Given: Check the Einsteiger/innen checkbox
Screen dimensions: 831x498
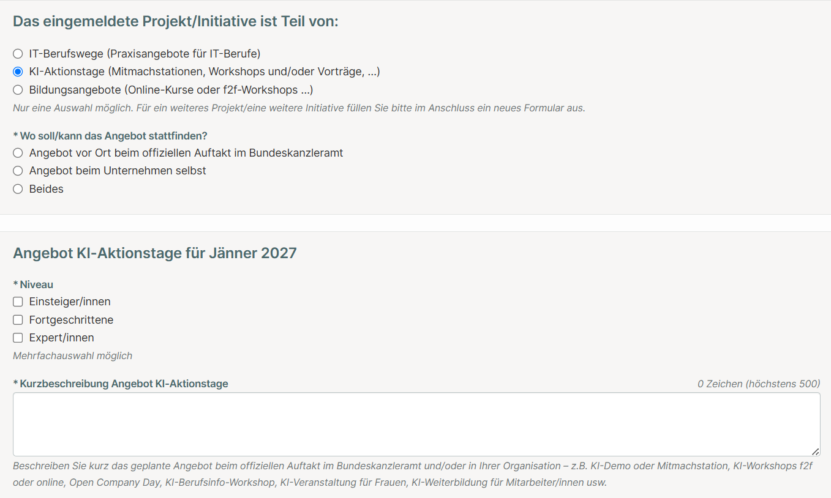Looking at the screenshot, I should coord(18,302).
